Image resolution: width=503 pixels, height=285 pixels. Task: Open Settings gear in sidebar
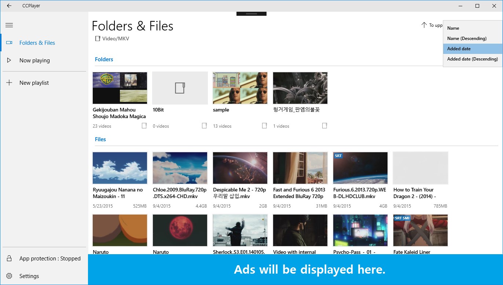[x=9, y=276]
